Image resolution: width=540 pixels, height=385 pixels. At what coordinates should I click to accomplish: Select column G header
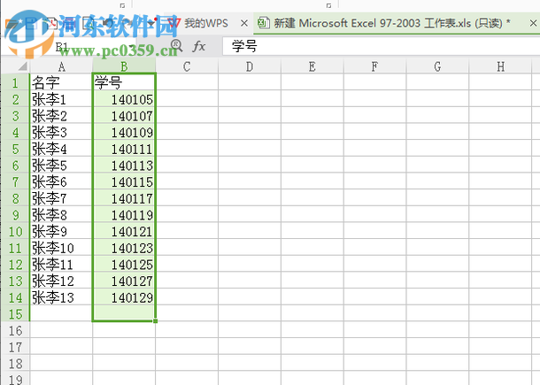437,66
